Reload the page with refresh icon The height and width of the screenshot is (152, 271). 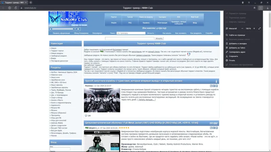coord(16,8)
